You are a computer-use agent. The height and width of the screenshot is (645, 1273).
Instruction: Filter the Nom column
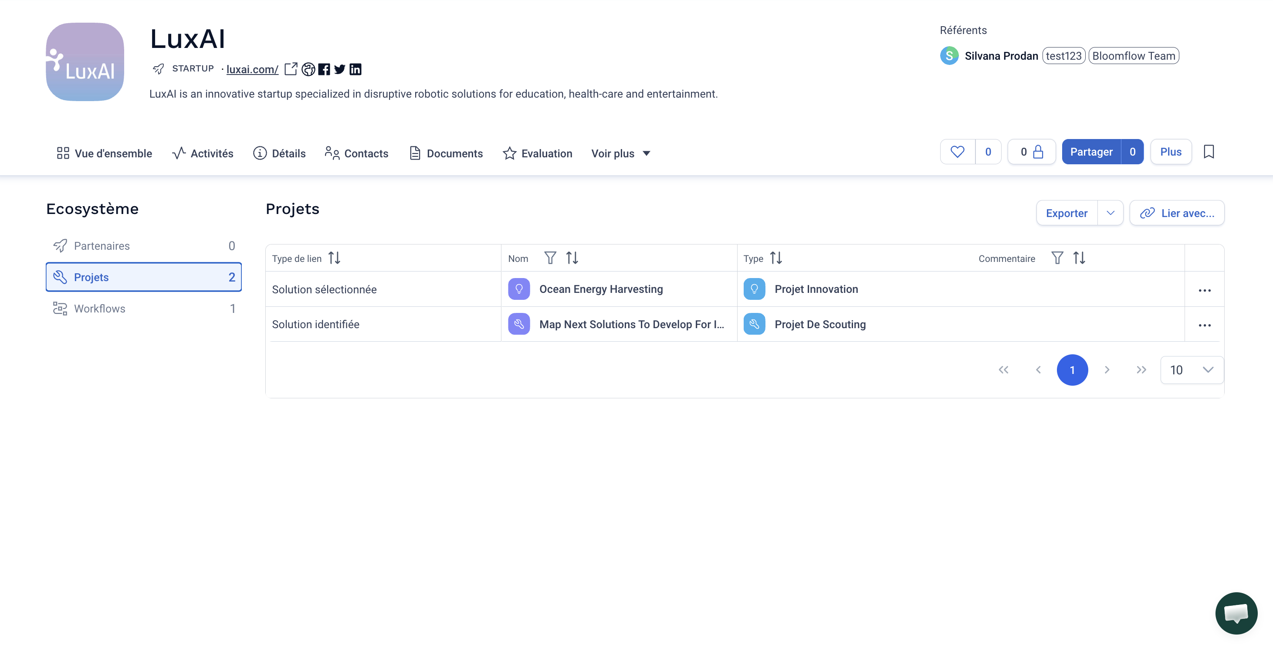tap(550, 258)
